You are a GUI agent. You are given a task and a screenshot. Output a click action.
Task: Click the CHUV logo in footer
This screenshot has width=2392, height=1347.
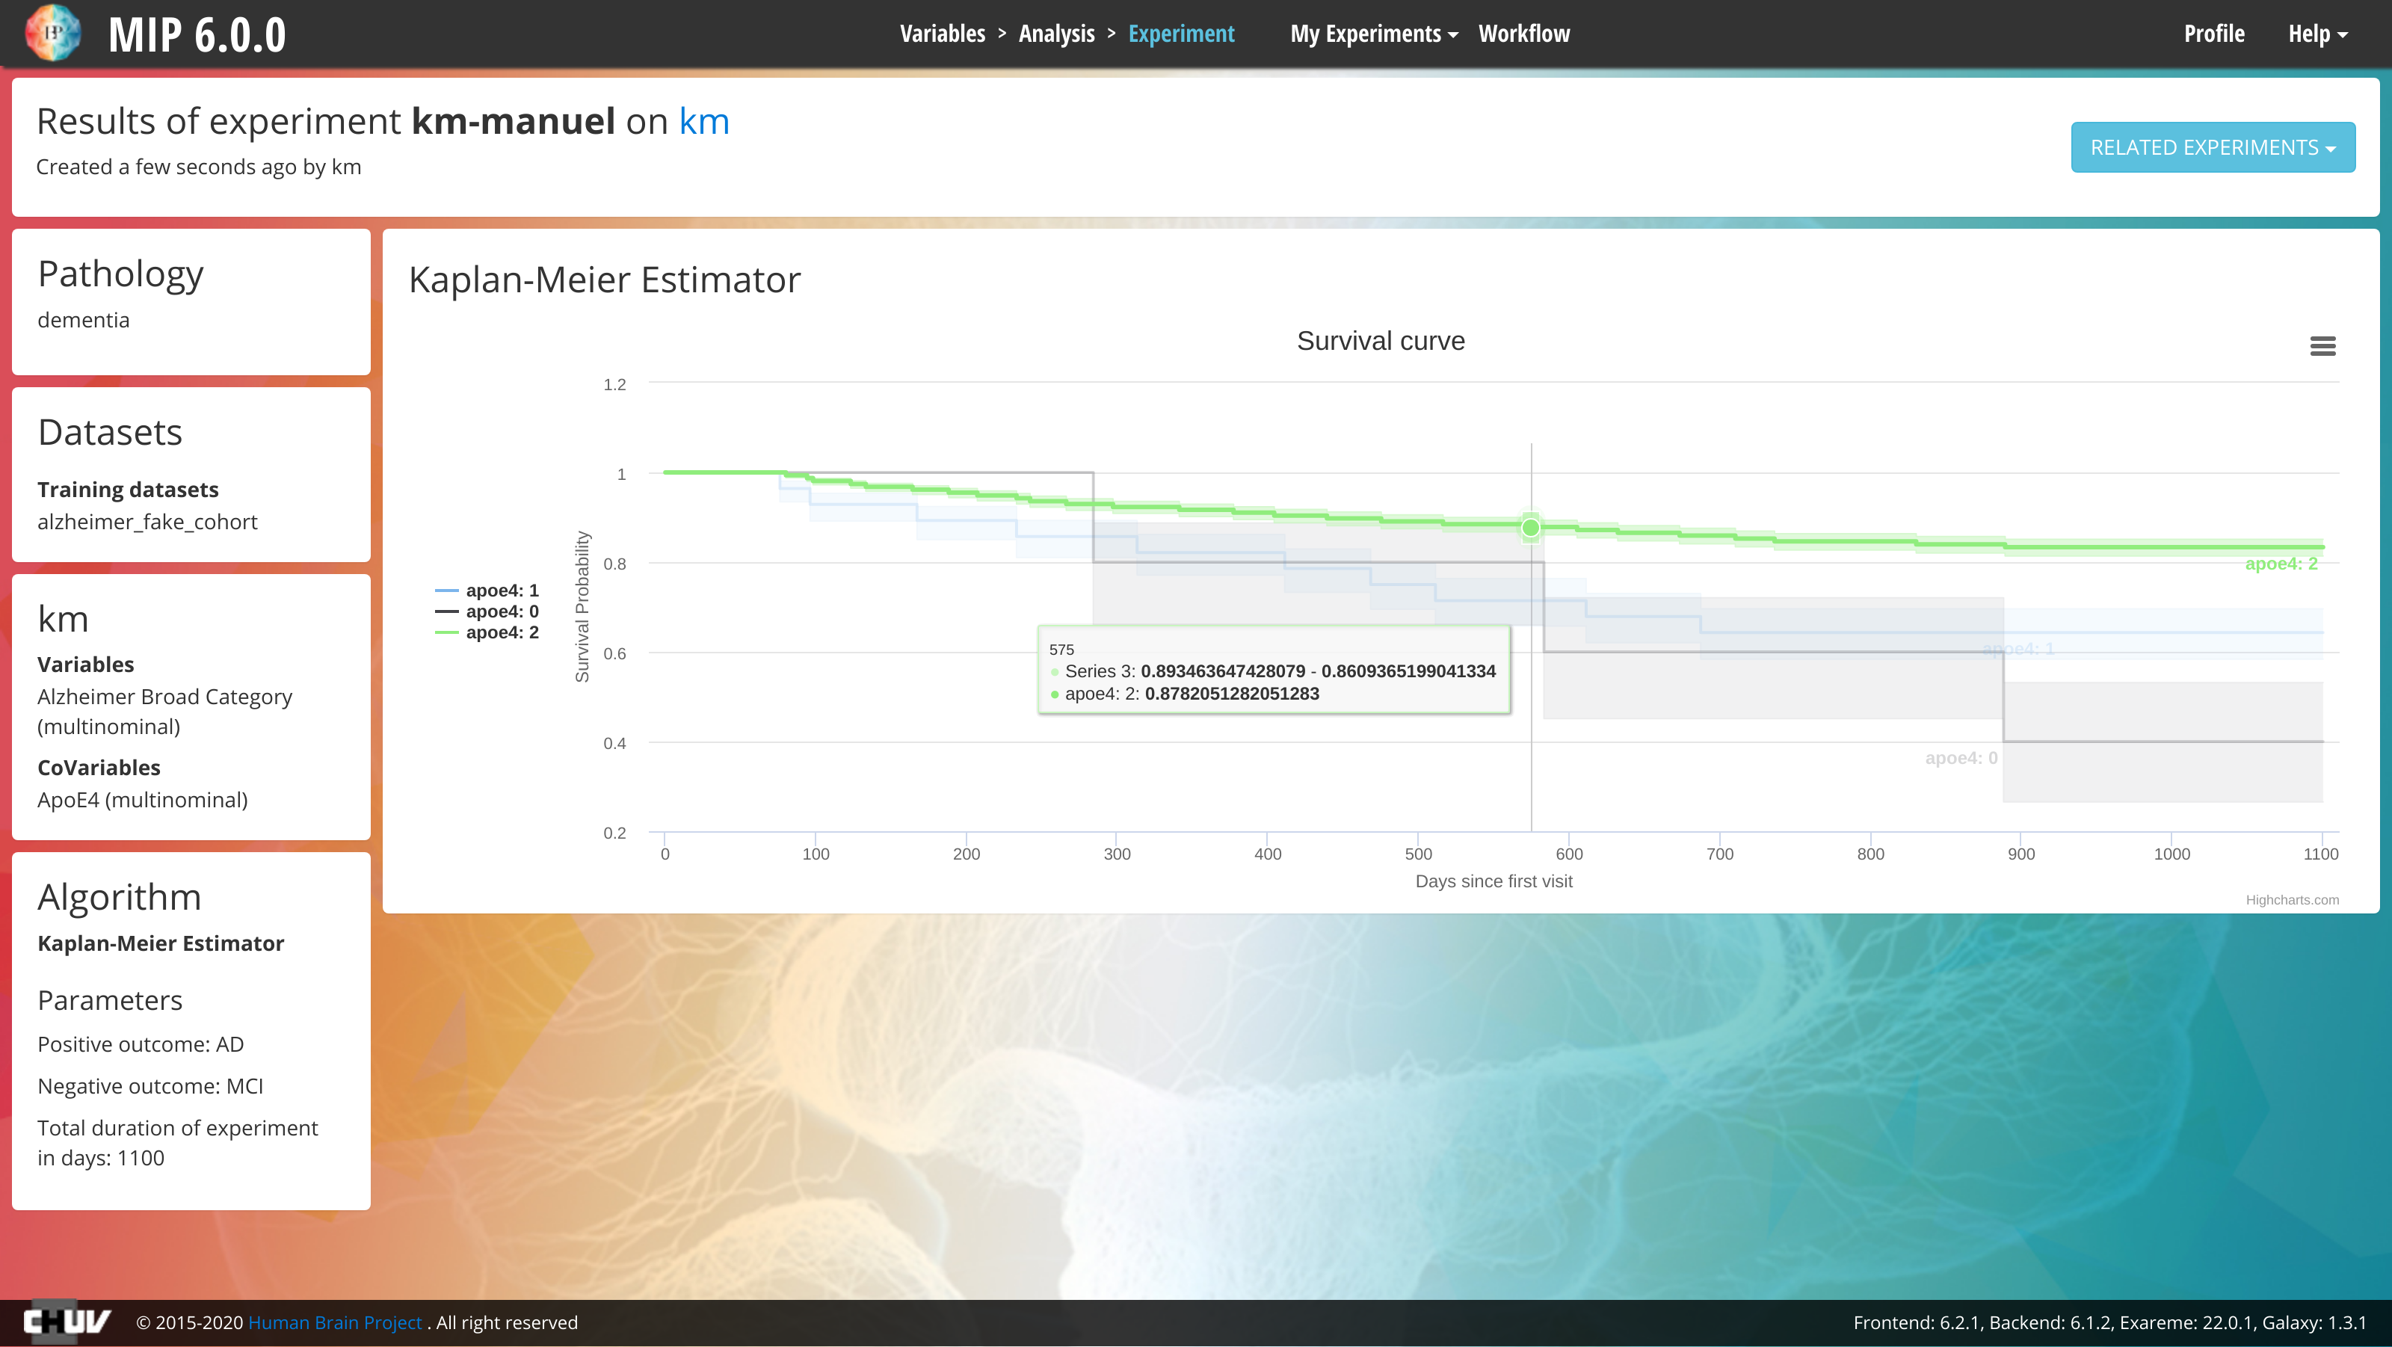pos(67,1321)
